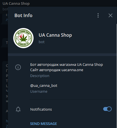Disable the Notifications toggle switch
The height and width of the screenshot is (128, 117).
click(x=107, y=109)
